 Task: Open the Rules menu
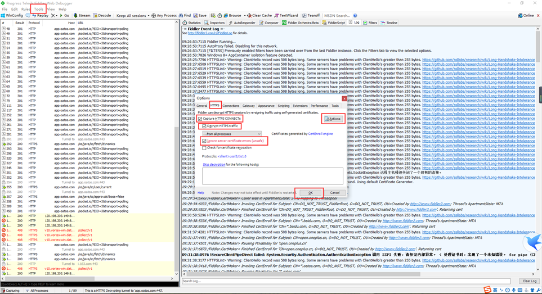pos(25,10)
